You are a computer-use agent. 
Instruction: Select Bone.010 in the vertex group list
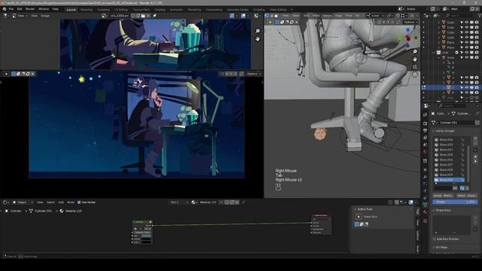450,180
